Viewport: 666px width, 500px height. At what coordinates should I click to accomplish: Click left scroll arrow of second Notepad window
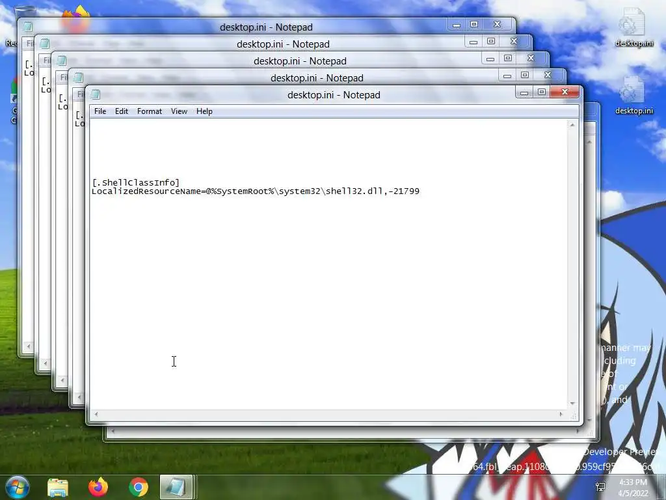click(46, 363)
